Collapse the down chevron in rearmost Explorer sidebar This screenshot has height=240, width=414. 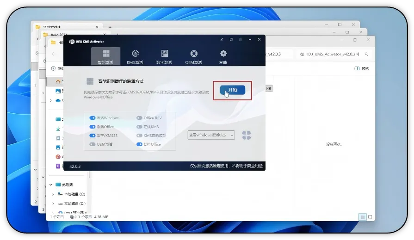tap(35, 170)
